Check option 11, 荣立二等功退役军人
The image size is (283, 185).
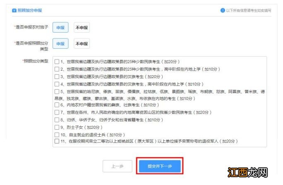(x=57, y=141)
